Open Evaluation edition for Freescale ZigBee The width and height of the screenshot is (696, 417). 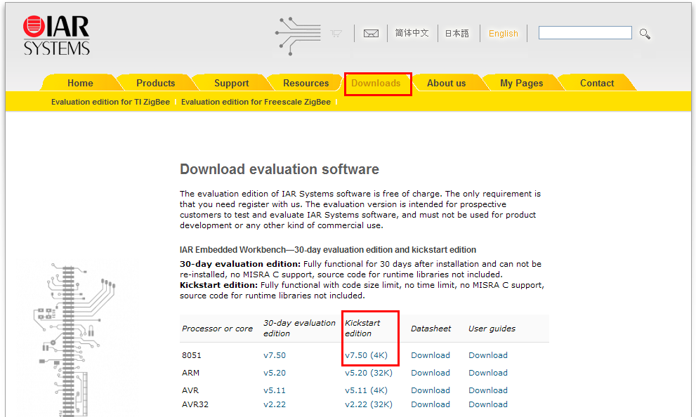coord(256,102)
